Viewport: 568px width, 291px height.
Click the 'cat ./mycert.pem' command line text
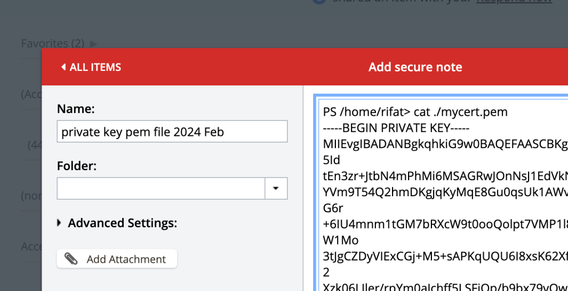click(461, 112)
